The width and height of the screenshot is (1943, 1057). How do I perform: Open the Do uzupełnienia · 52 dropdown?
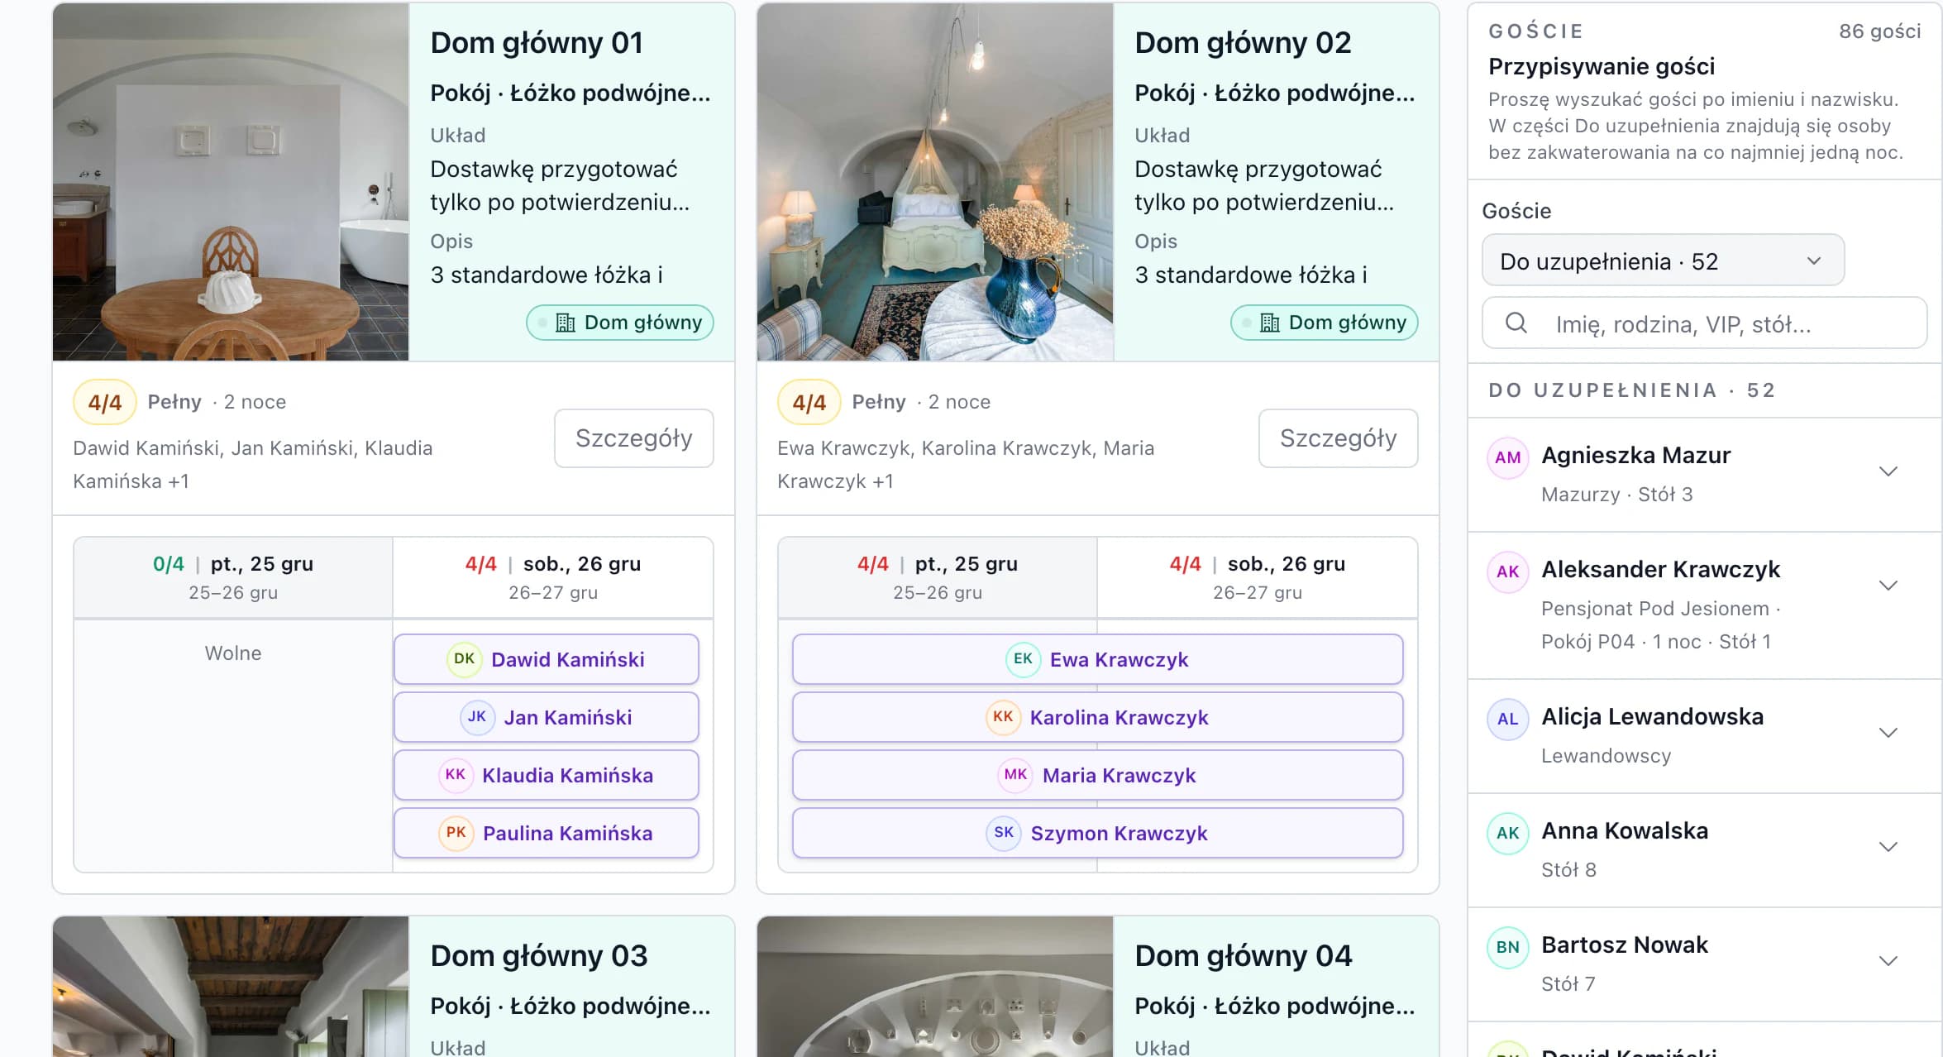tap(1663, 261)
